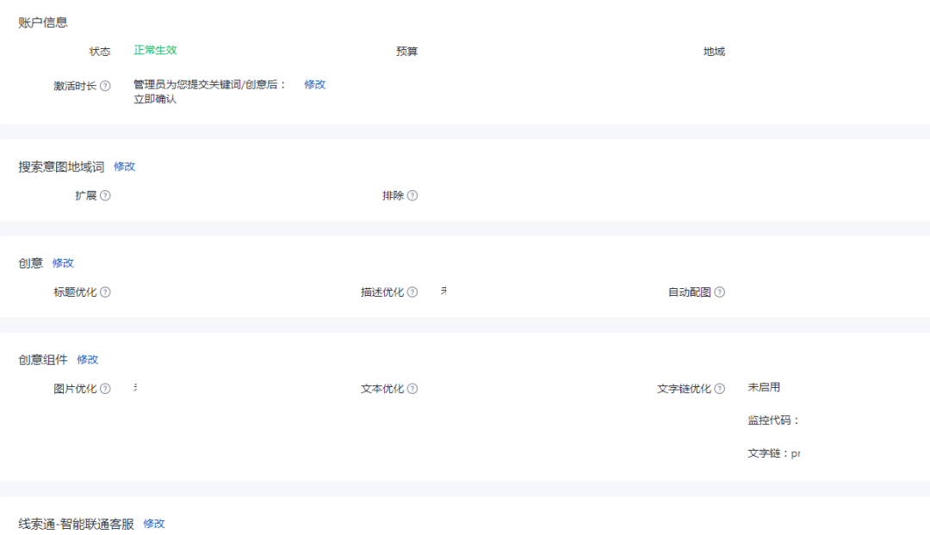The height and width of the screenshot is (535, 930).
Task: Click the 地域 column header
Action: pyautogui.click(x=713, y=51)
